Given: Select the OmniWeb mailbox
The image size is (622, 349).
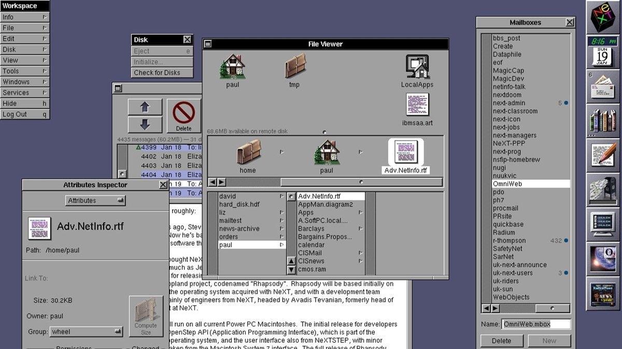Looking at the screenshot, I should (531, 184).
